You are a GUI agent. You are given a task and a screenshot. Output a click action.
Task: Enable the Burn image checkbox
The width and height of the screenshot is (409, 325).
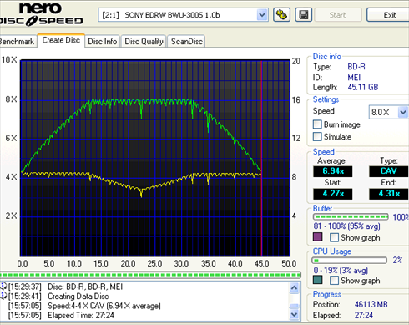pos(317,124)
